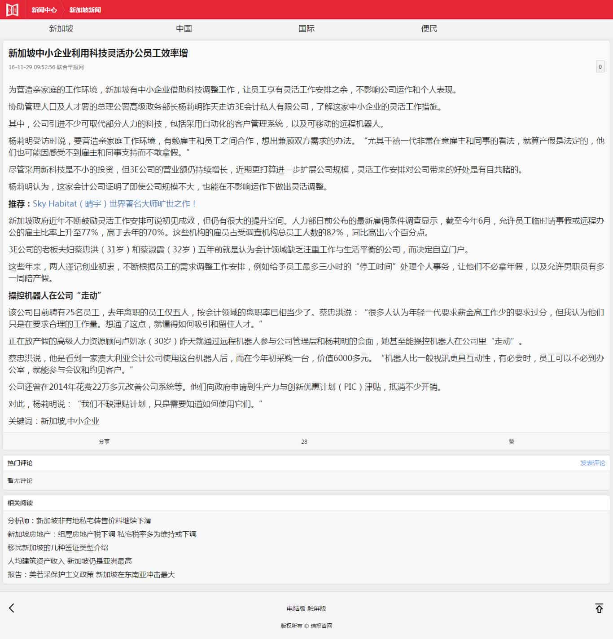
Task: Click the 相关阅读 section heading
Action: click(20, 503)
